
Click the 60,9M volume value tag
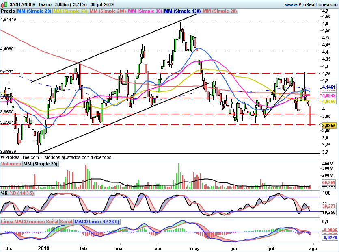tap(328, 182)
